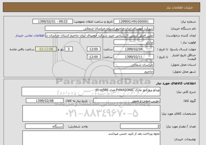Click the request creator name field
The width and height of the screenshot is (206, 145).
[99, 35]
